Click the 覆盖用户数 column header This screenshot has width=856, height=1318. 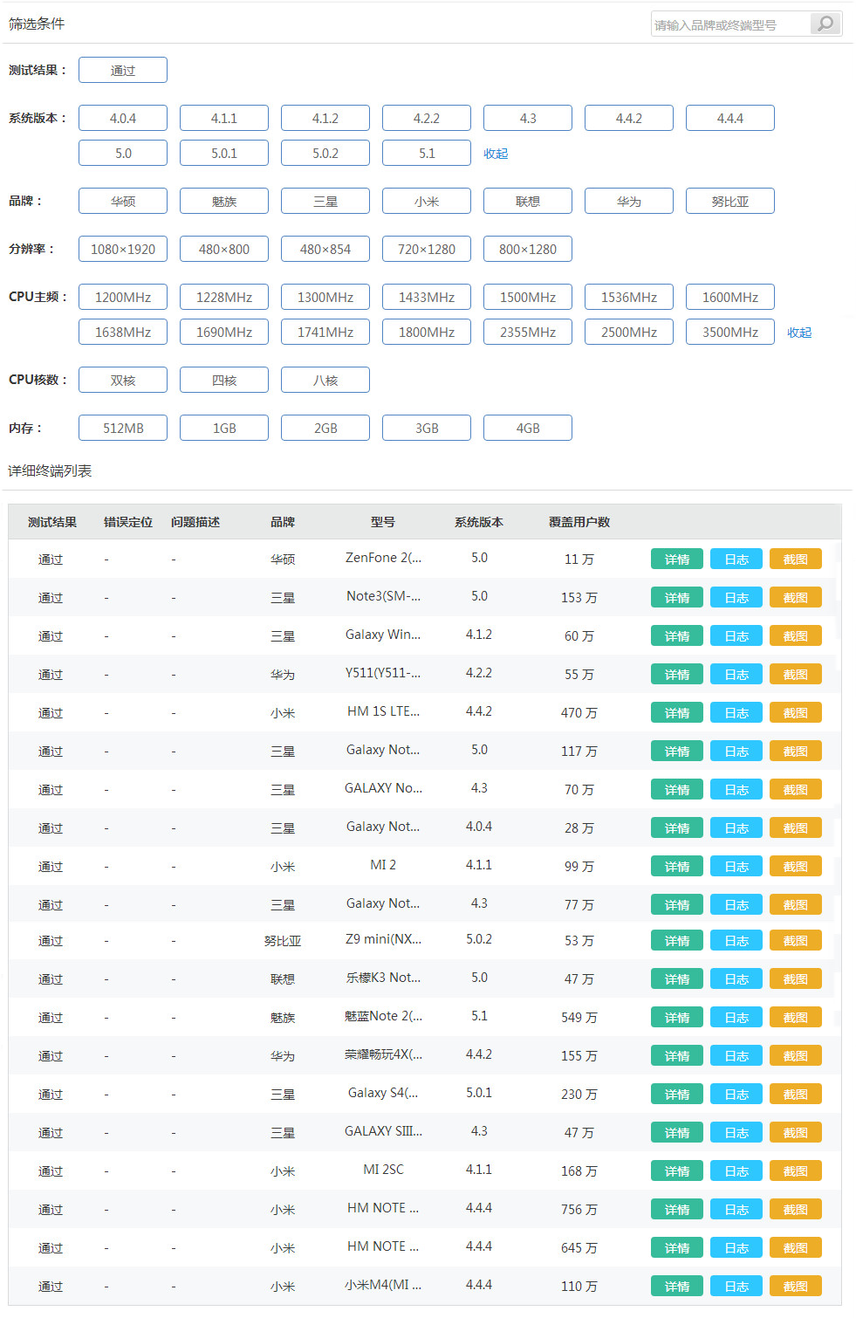[579, 522]
